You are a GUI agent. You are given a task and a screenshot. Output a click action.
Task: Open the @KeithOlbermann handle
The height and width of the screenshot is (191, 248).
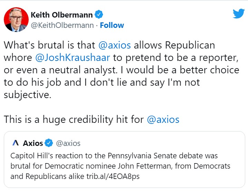pos(62,25)
